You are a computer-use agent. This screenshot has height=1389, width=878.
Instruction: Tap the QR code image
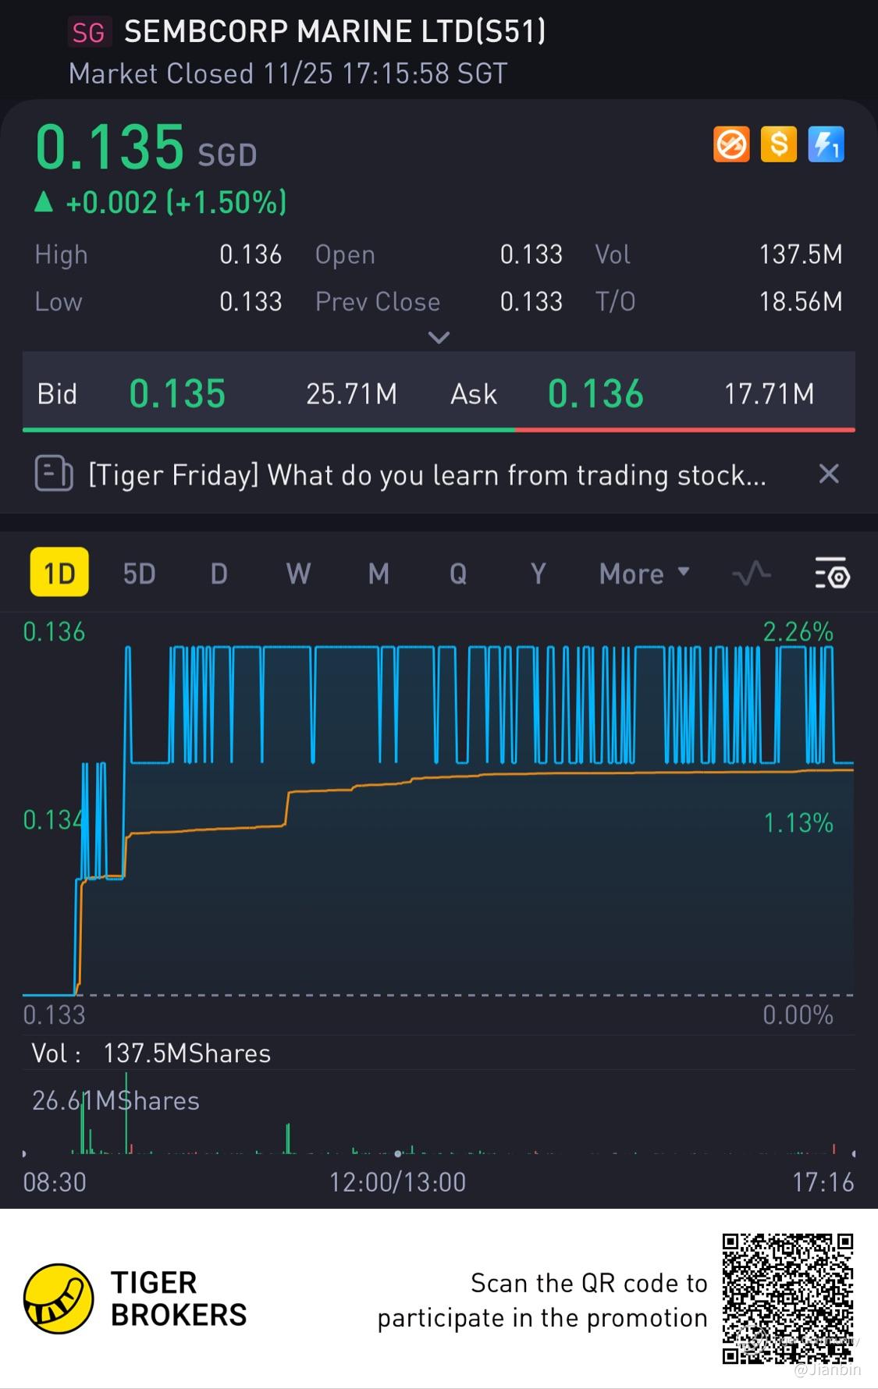[787, 1298]
